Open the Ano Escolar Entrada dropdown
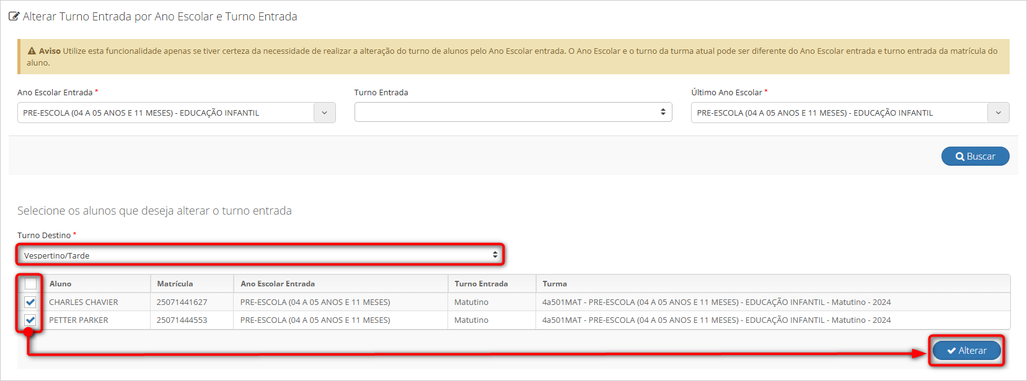Screen dimensions: 1027x381 [x=176, y=113]
